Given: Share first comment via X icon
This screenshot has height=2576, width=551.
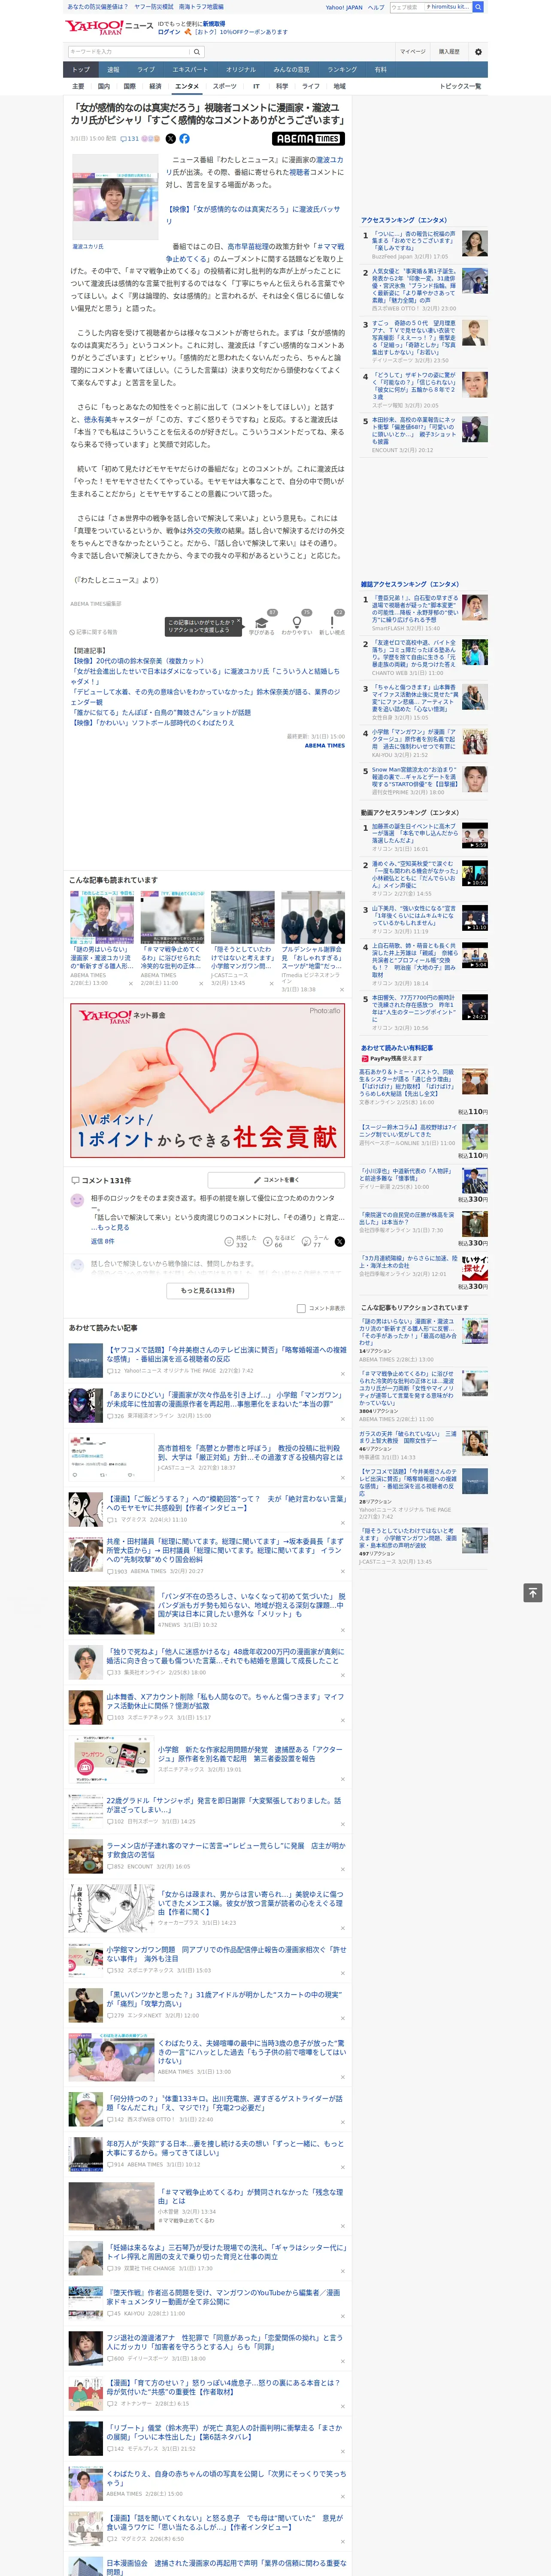Looking at the screenshot, I should [x=340, y=1241].
